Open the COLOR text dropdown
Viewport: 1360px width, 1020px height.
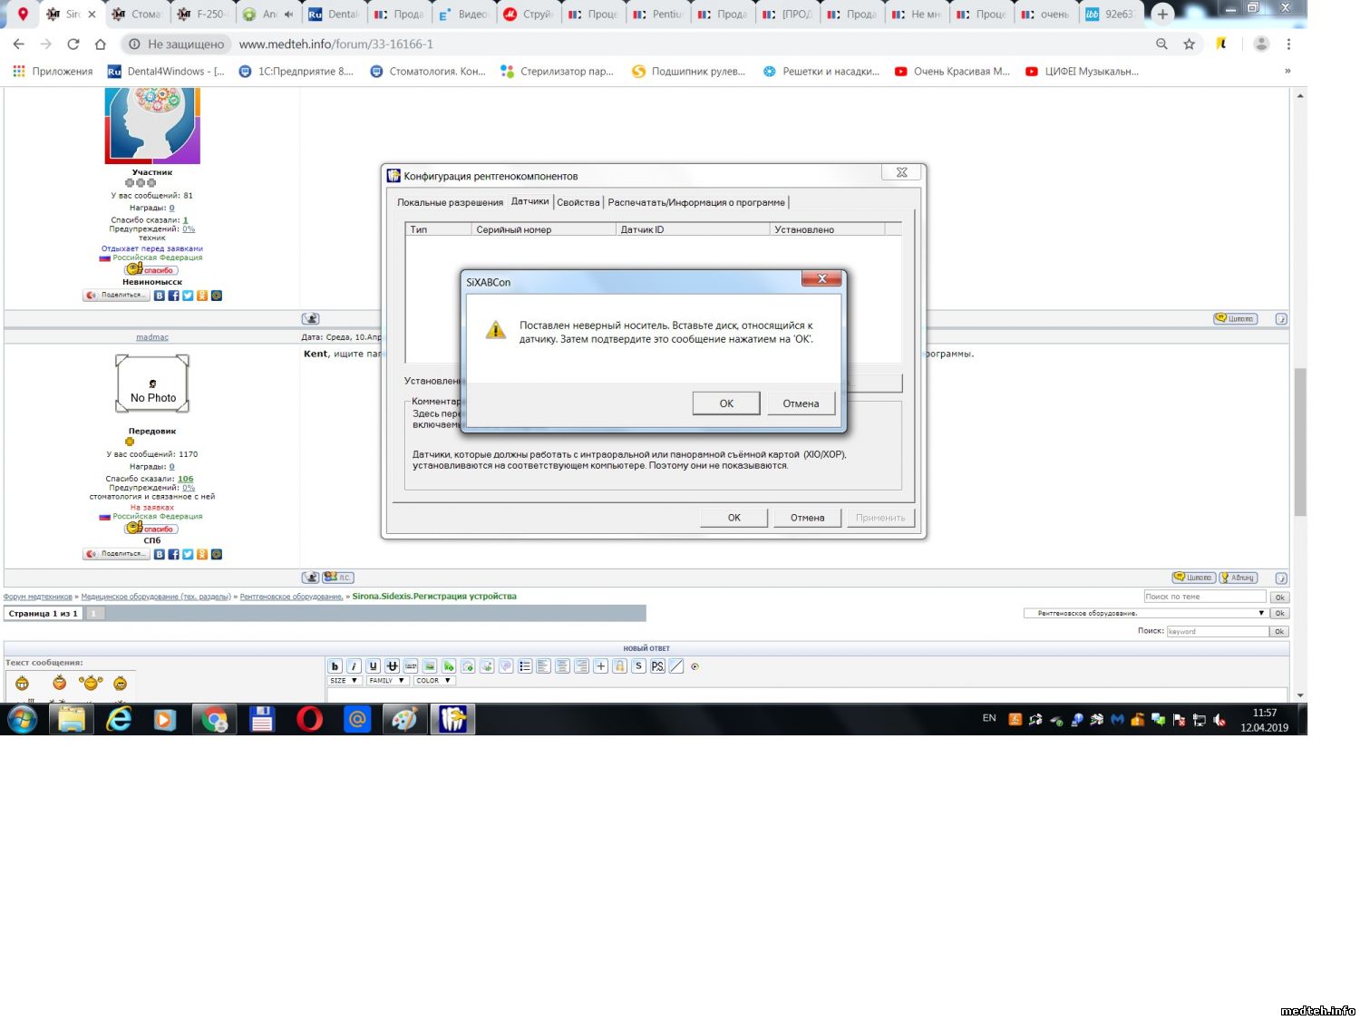(433, 681)
